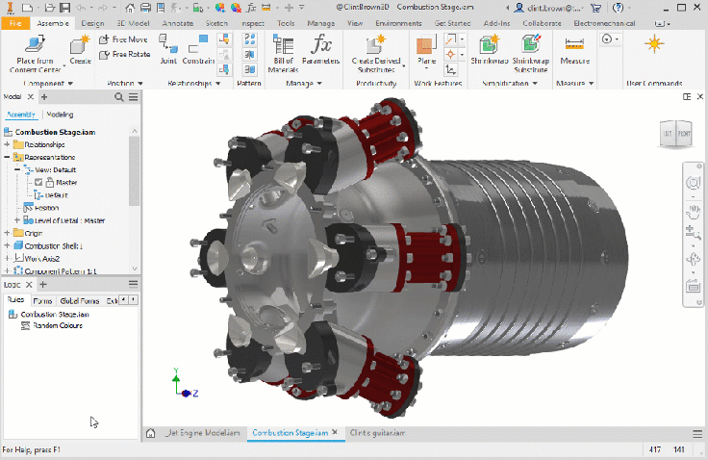Select the Random Colours rule
Screen dimensions: 708x460
[60, 325]
